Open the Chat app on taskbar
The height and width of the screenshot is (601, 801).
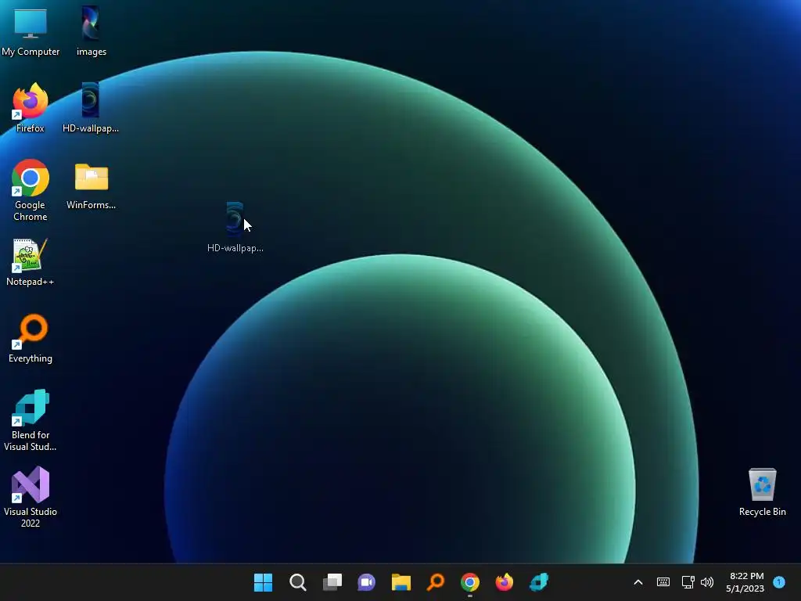click(366, 582)
